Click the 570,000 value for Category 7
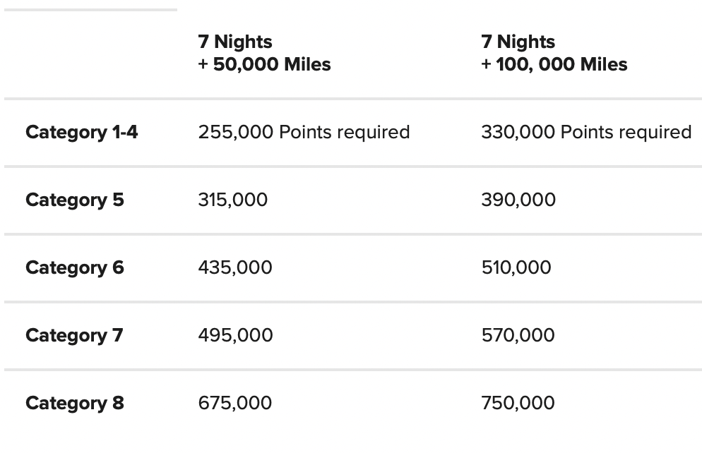Image resolution: width=702 pixels, height=453 pixels. point(518,335)
